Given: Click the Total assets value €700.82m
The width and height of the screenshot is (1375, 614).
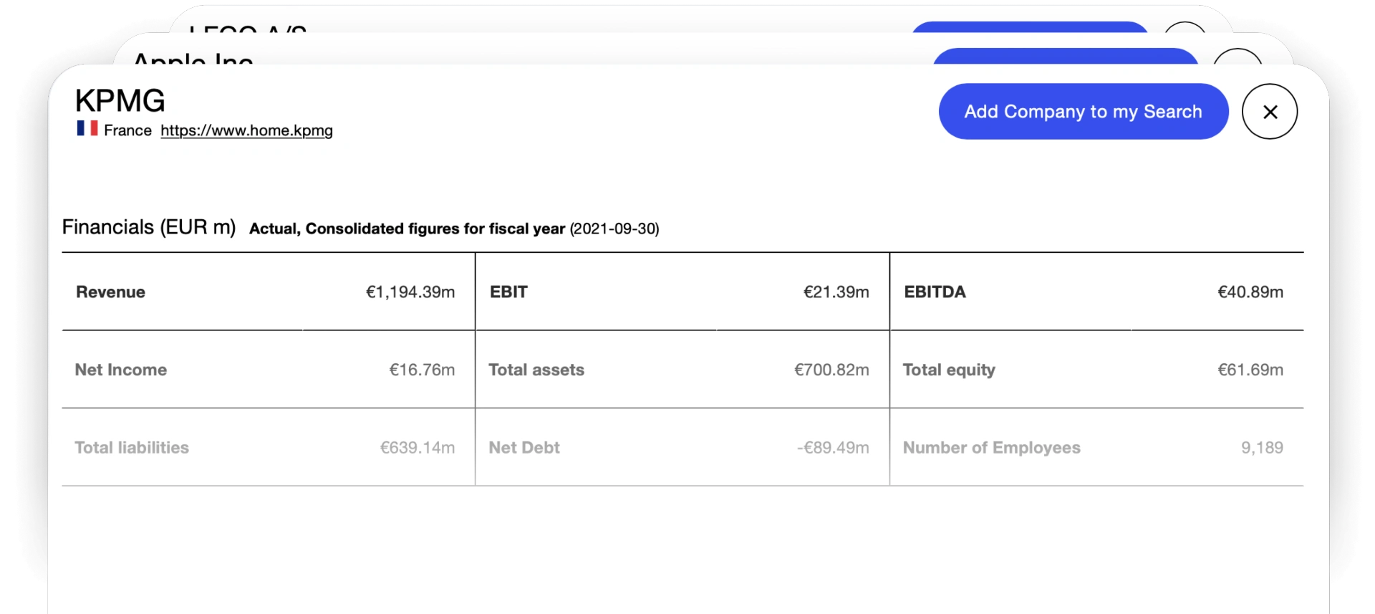Looking at the screenshot, I should [831, 370].
